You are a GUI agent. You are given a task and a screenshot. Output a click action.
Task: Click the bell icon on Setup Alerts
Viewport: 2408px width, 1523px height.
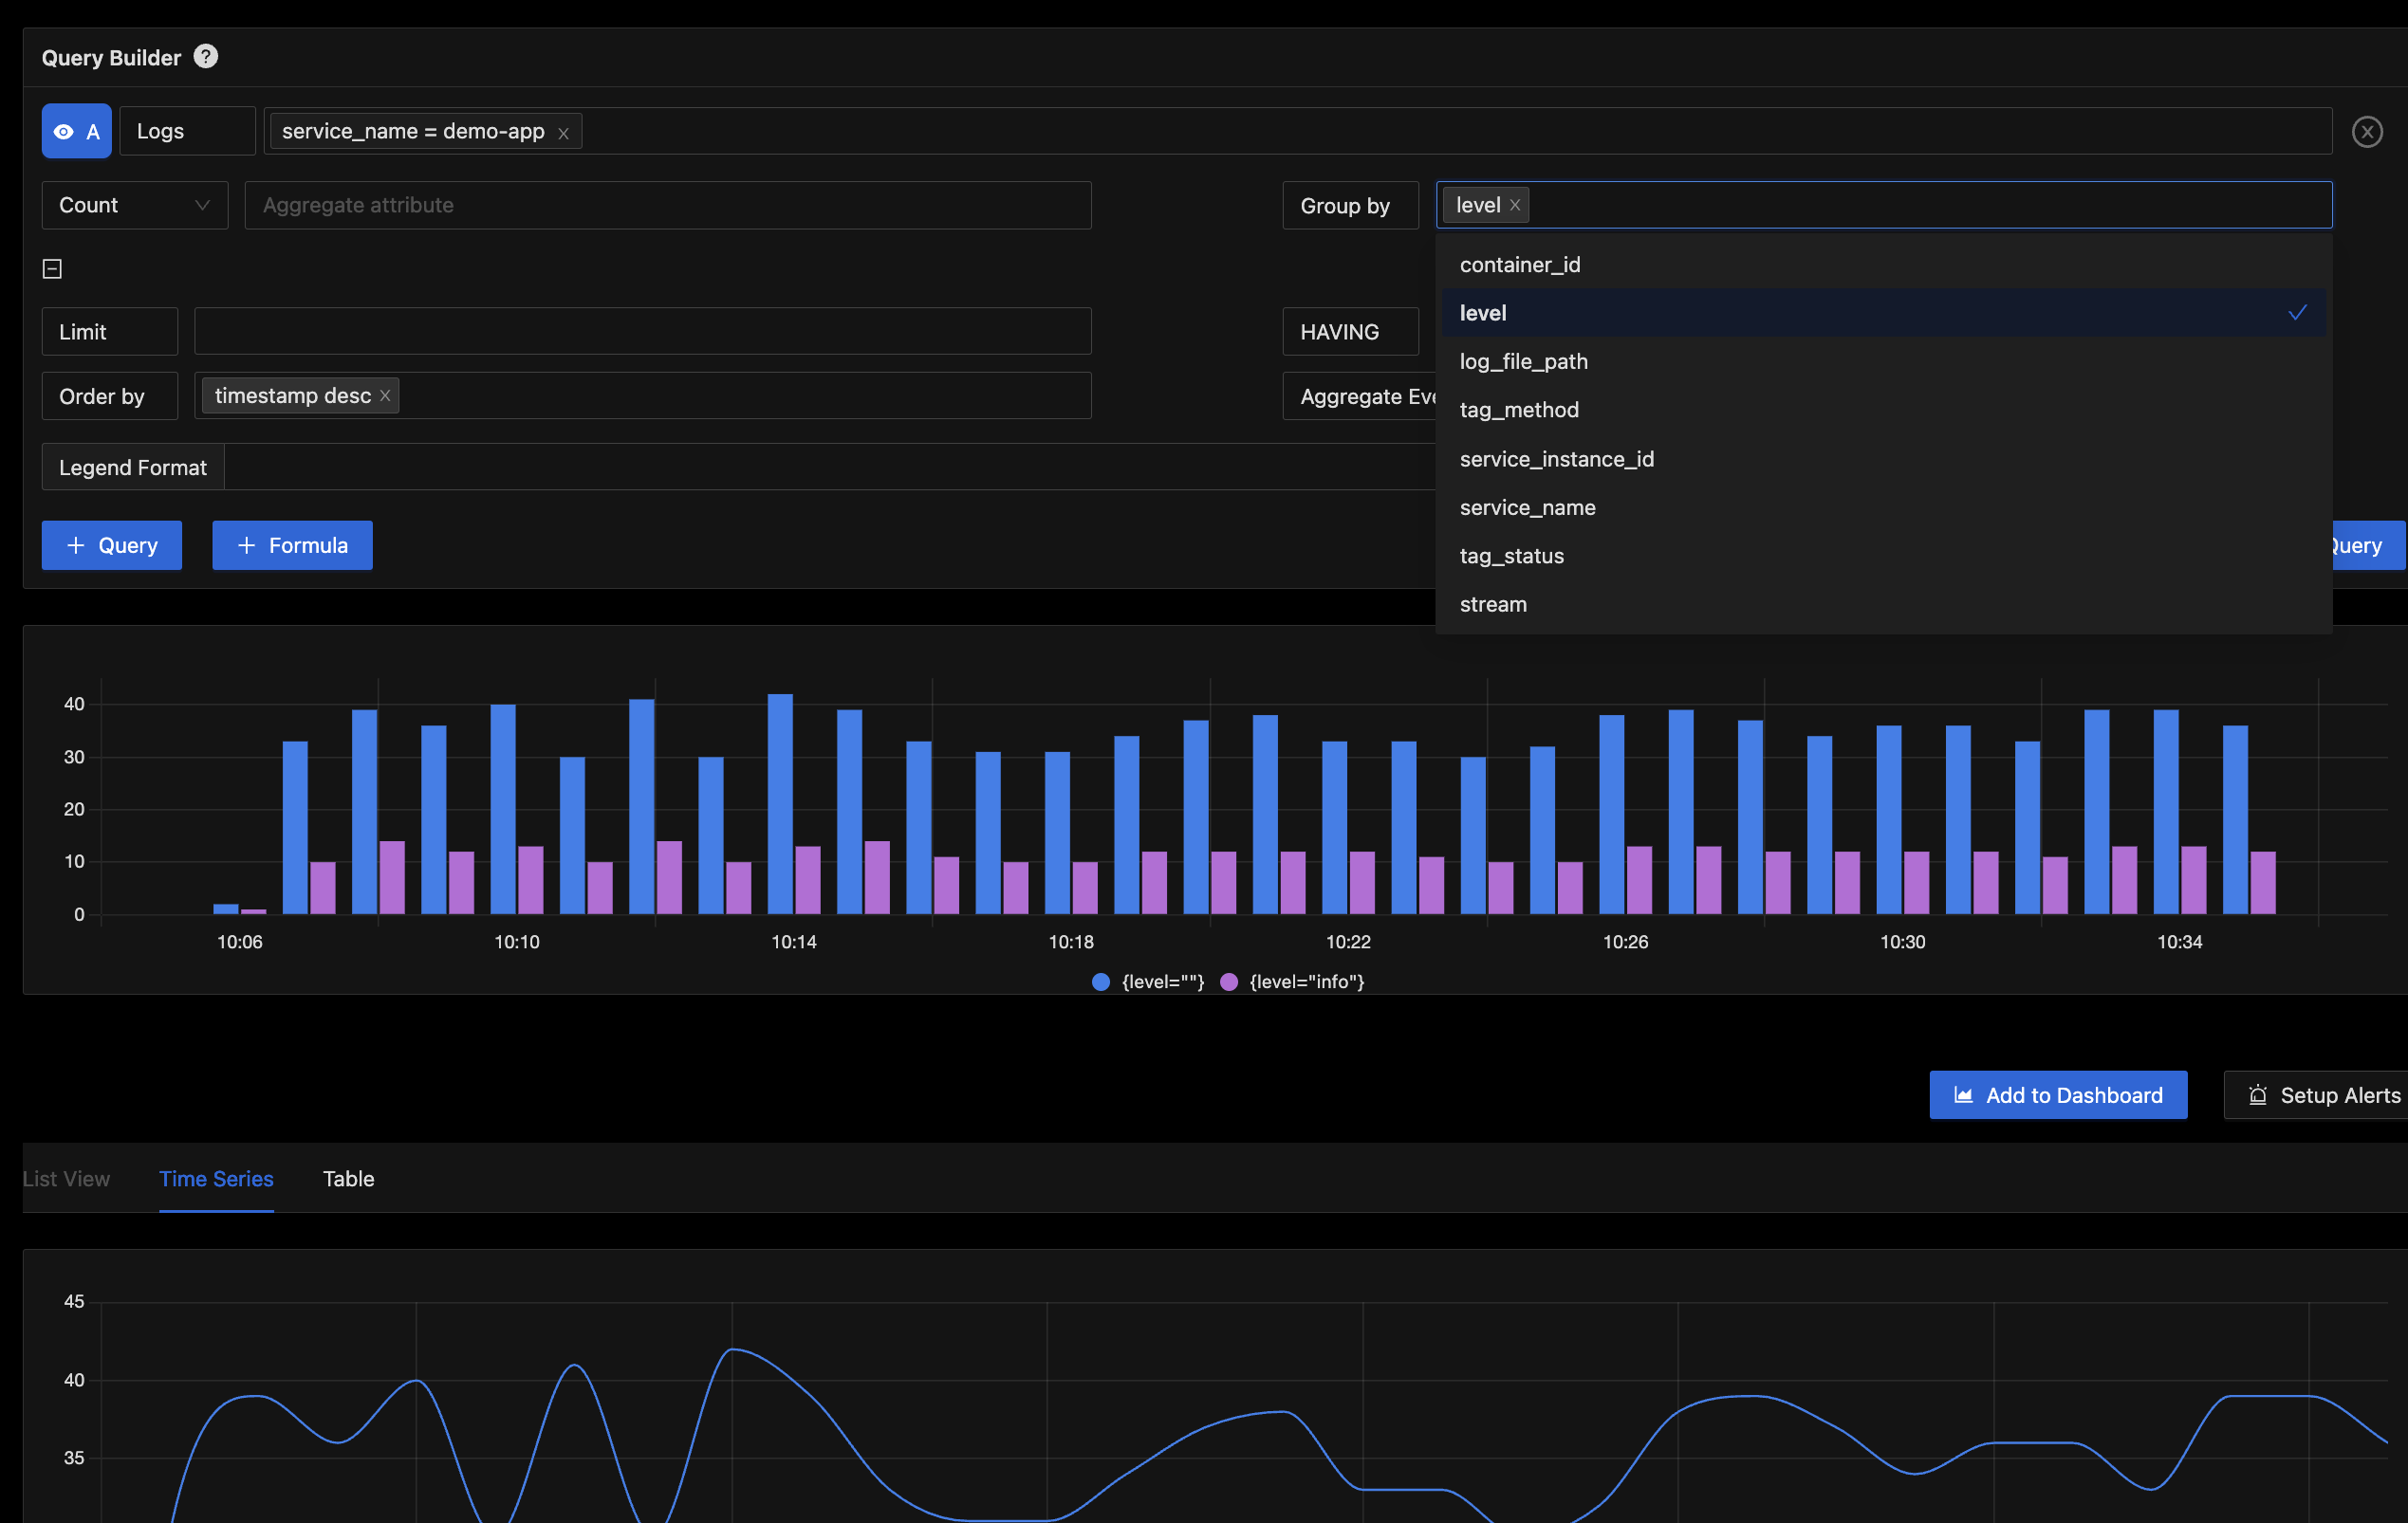tap(2257, 1094)
